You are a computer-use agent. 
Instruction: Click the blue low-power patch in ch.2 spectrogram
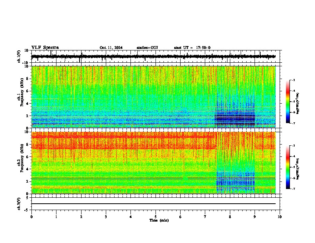pyautogui.click(x=235, y=181)
